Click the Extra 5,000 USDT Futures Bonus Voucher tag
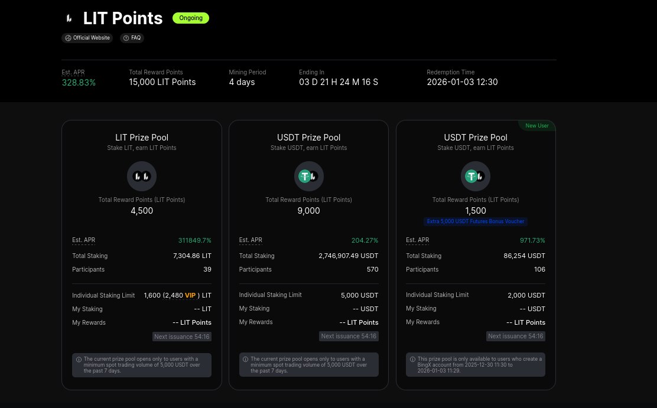657x408 pixels. [x=476, y=221]
